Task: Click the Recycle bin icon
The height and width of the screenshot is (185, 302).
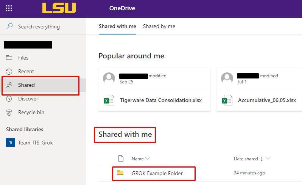Action: [9, 113]
